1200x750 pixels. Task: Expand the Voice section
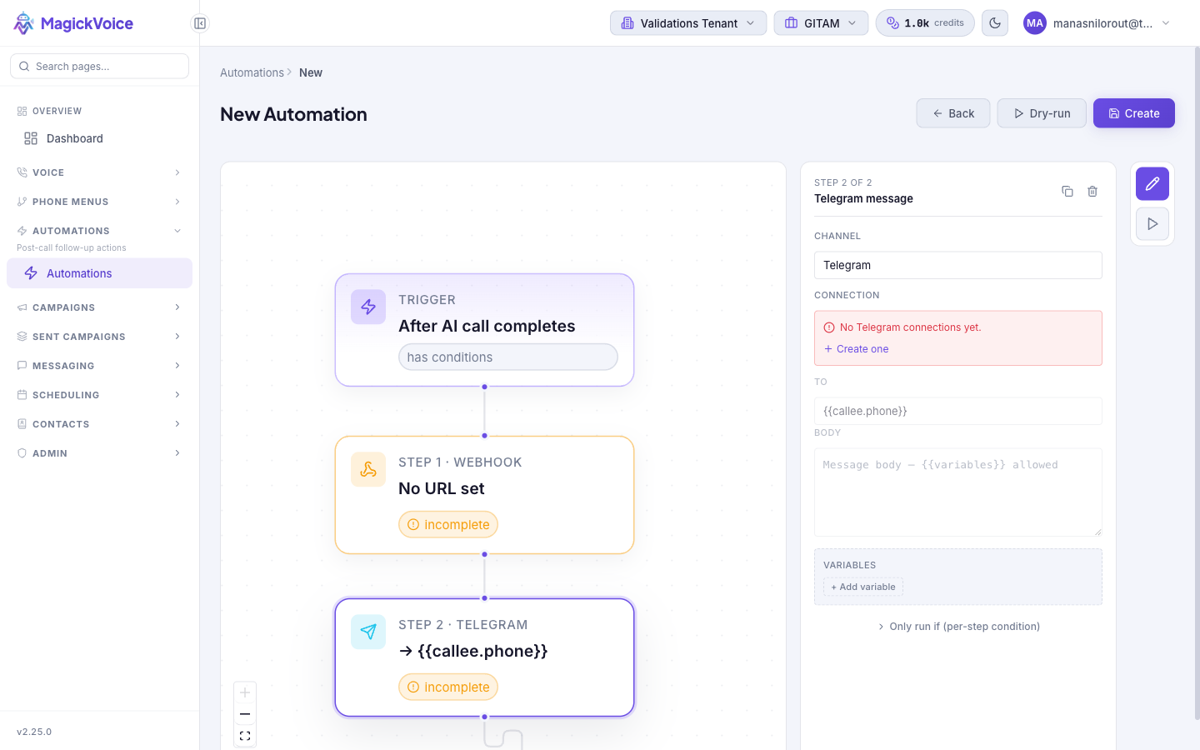pyautogui.click(x=99, y=172)
